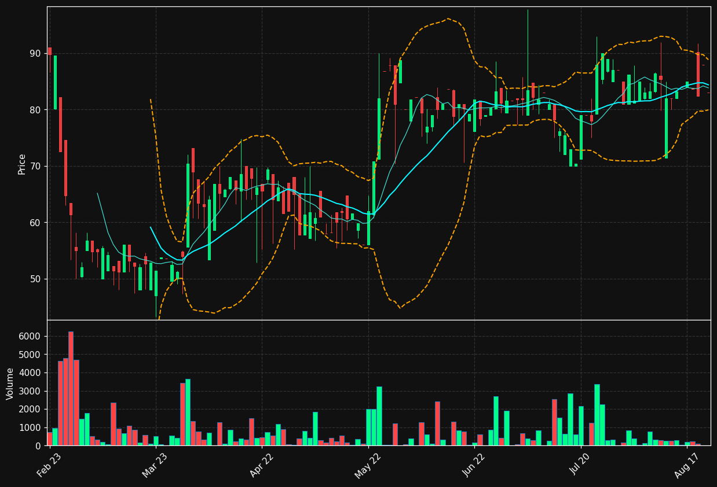The image size is (717, 487).
Task: Click the volume axis value 0
Action: (x=38, y=446)
